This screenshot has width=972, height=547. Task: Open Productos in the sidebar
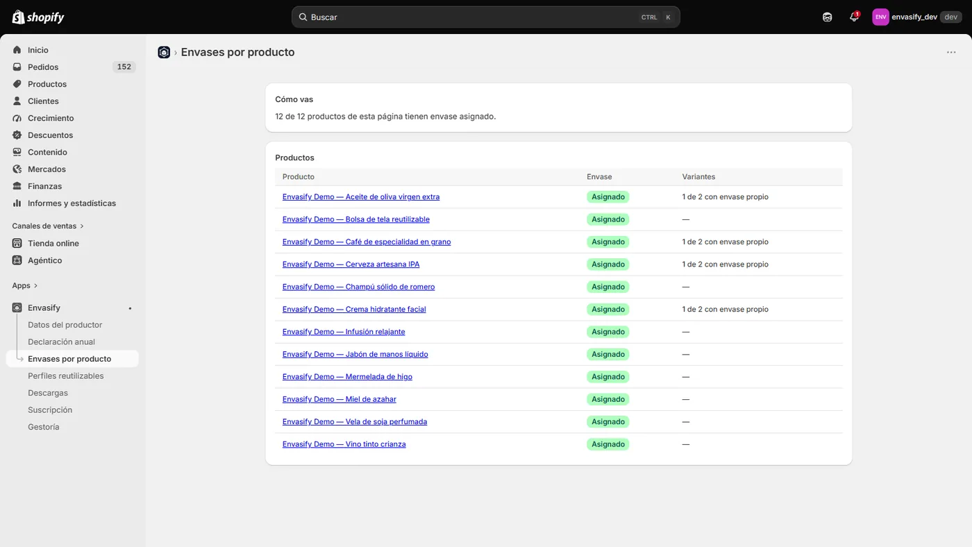tap(47, 84)
